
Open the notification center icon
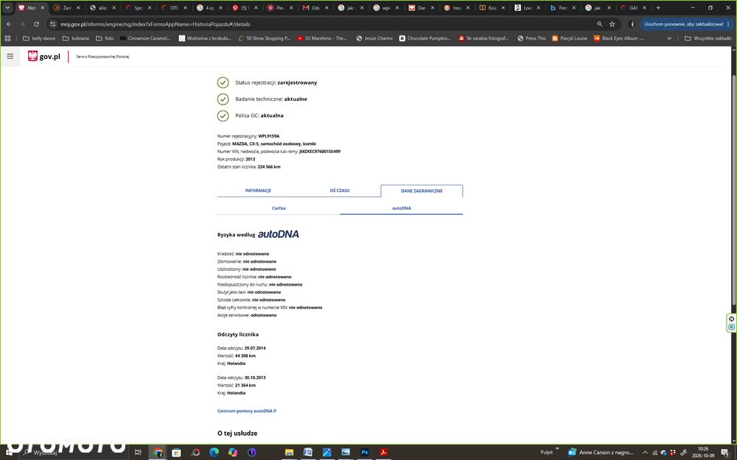coord(724,452)
